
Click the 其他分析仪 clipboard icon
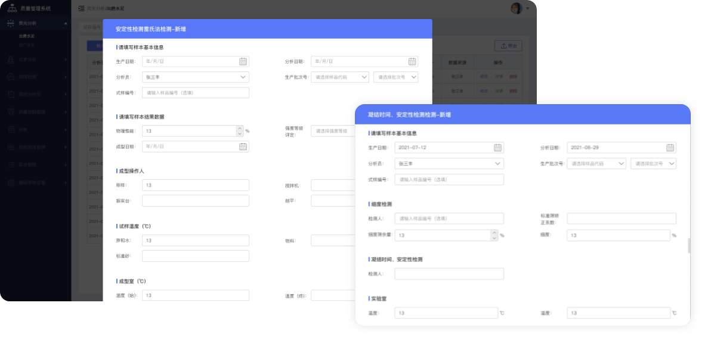coord(11,94)
